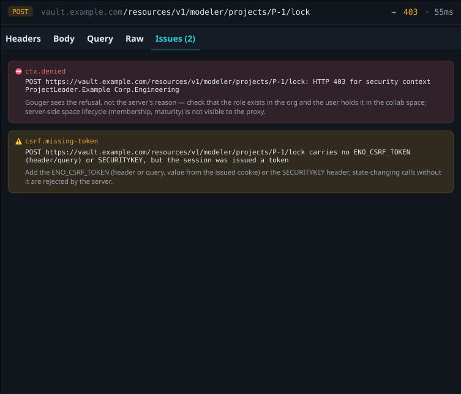Screen dimensions: 461x394
Task: Click the vault.example.com host in header
Action: (x=82, y=12)
